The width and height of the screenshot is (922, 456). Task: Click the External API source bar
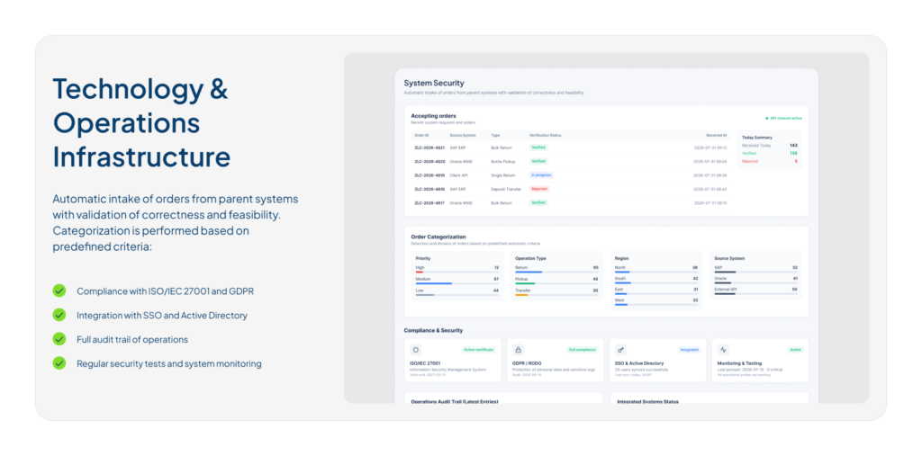[x=725, y=294]
